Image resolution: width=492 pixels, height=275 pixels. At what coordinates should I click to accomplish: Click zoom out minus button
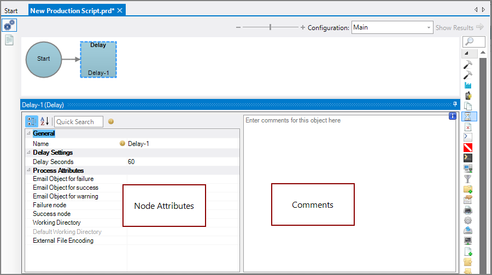tap(238, 28)
